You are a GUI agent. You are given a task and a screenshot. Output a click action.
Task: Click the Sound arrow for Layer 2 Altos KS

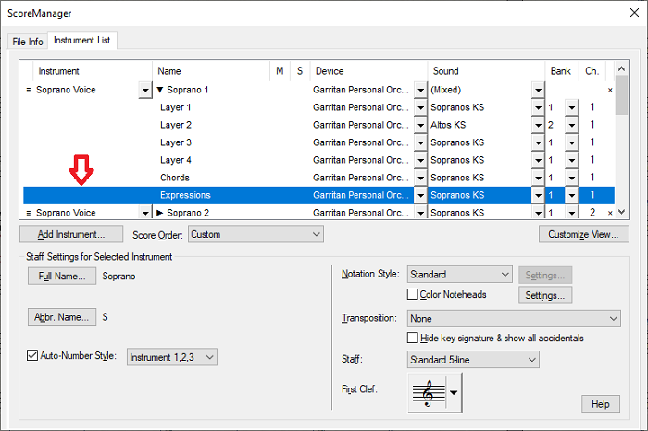tap(538, 125)
